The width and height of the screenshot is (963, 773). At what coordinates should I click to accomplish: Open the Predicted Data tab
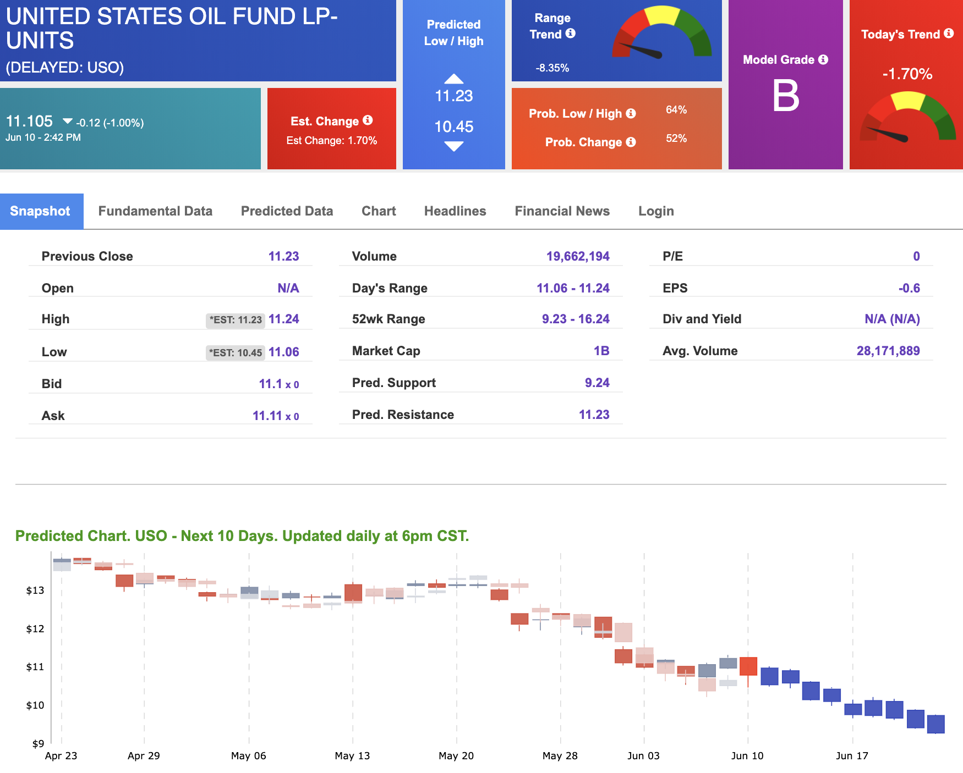287,211
